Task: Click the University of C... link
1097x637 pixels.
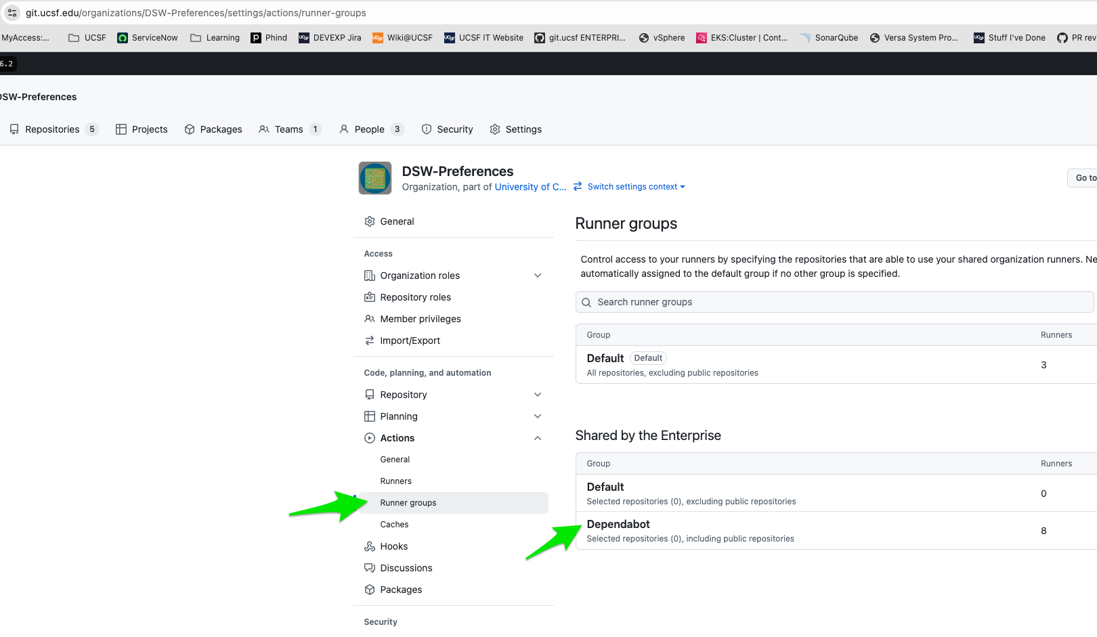Action: point(530,187)
